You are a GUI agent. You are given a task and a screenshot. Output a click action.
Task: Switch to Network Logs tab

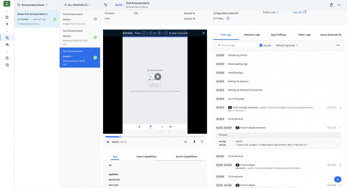click(x=252, y=35)
